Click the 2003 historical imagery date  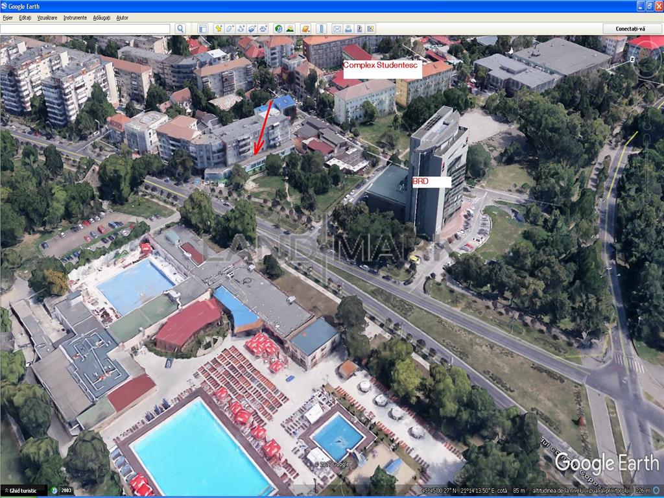[66, 491]
